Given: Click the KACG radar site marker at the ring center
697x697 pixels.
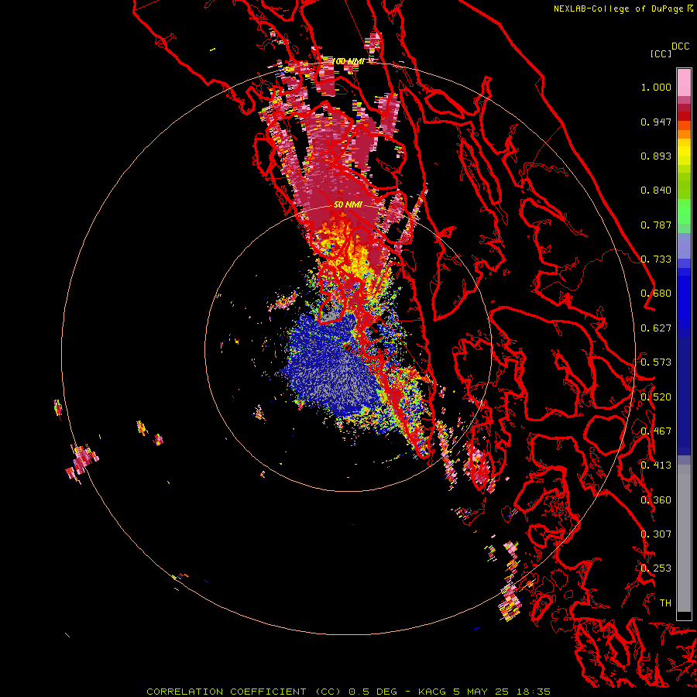Looking at the screenshot, I should point(347,348).
